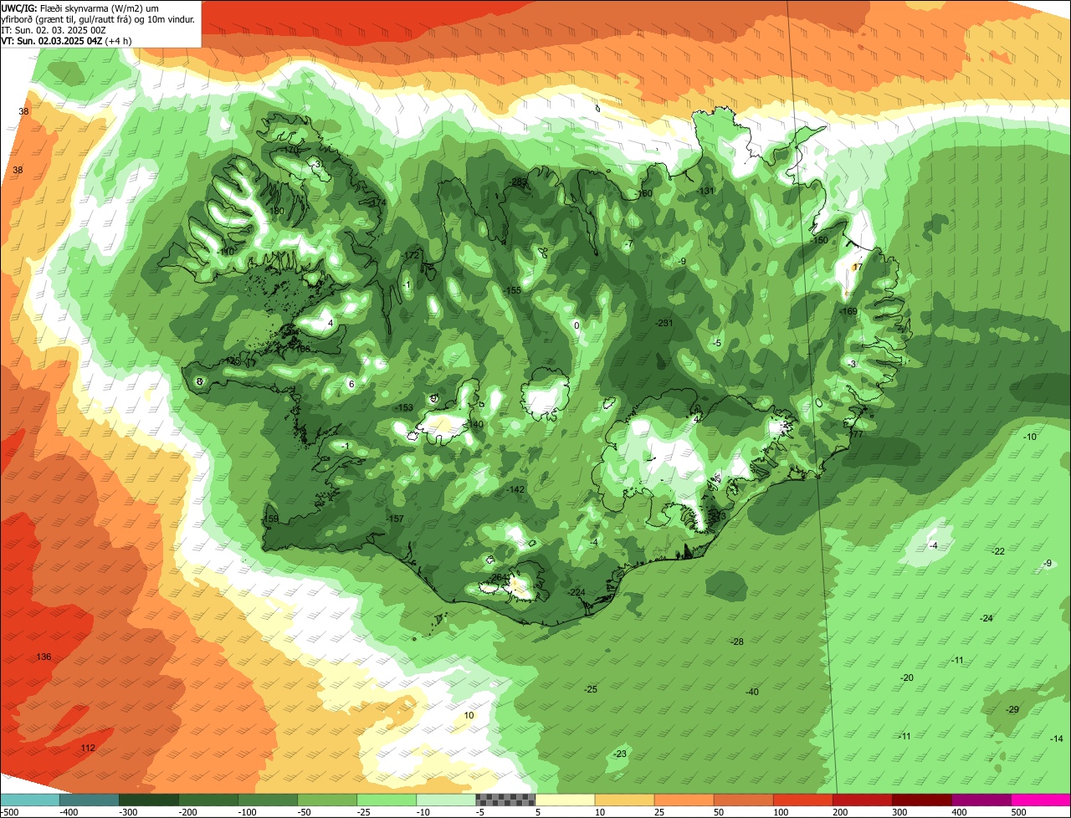
Task: Click the map value '-29'
Action: pos(1012,709)
